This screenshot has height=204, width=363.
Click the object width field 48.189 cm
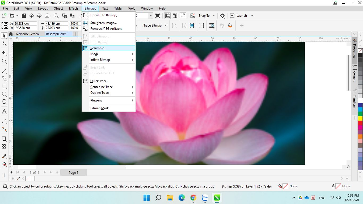click(56, 24)
